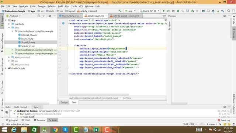
Task: Toggle Preview side tab on right edge
Action: [x=234, y=33]
